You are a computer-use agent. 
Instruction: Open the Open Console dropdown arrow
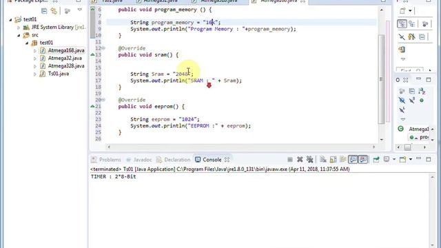coord(411,159)
